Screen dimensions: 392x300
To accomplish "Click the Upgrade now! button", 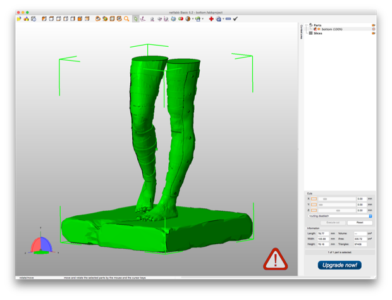I will tap(340, 265).
